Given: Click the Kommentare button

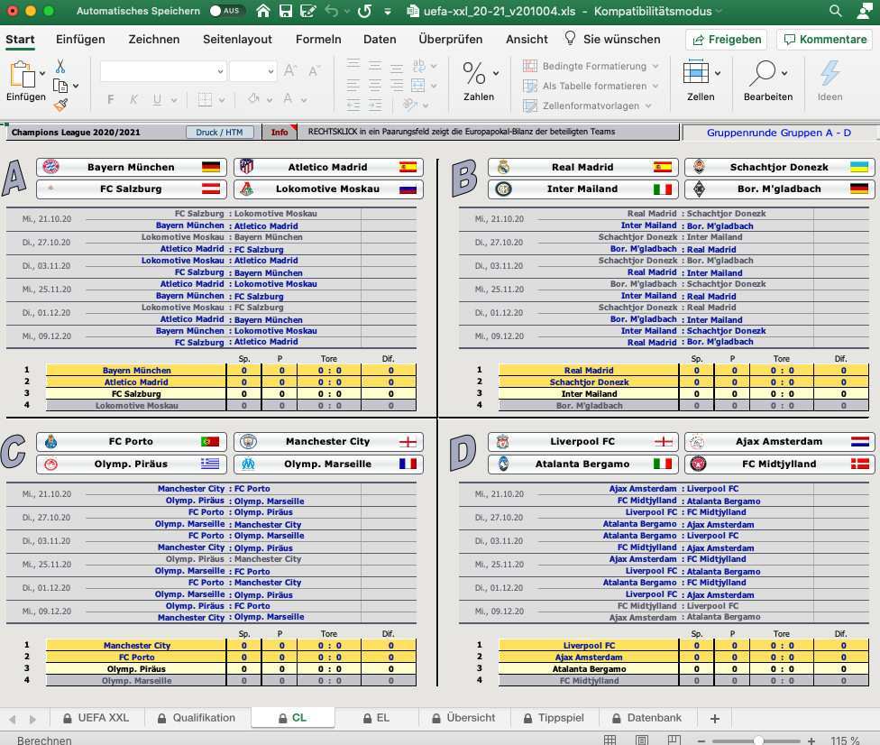Looking at the screenshot, I should pos(824,40).
